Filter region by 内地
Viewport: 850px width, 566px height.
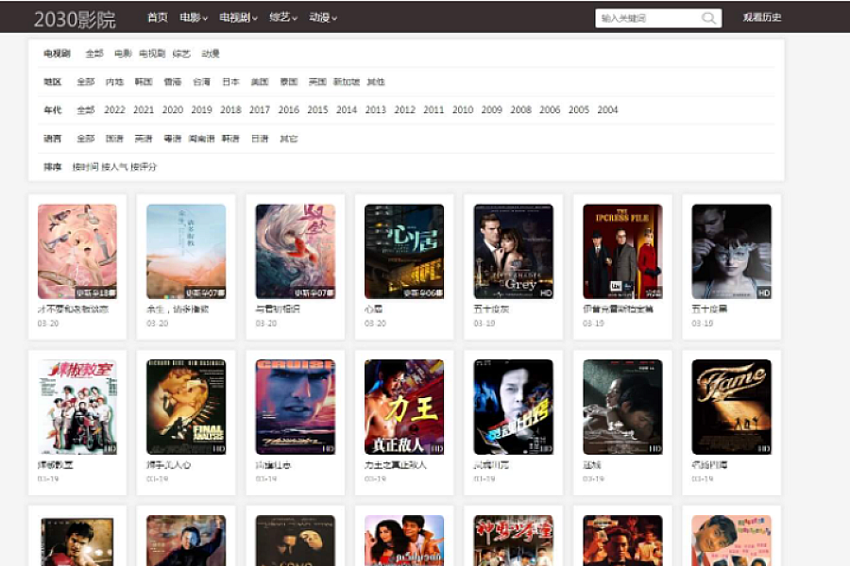(x=114, y=82)
